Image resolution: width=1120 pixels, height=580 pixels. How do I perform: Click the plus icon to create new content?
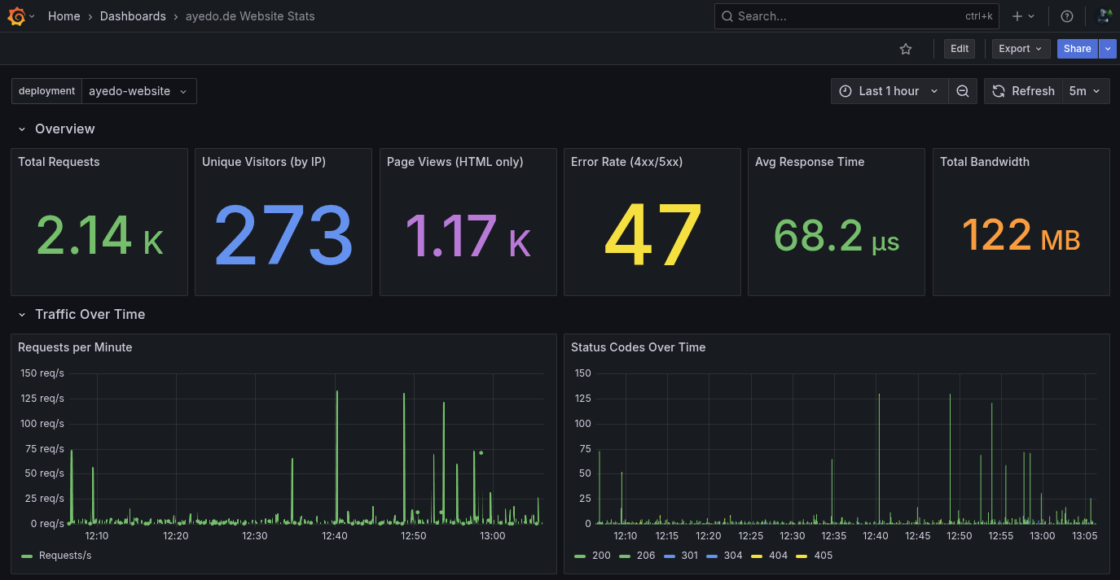(1017, 15)
